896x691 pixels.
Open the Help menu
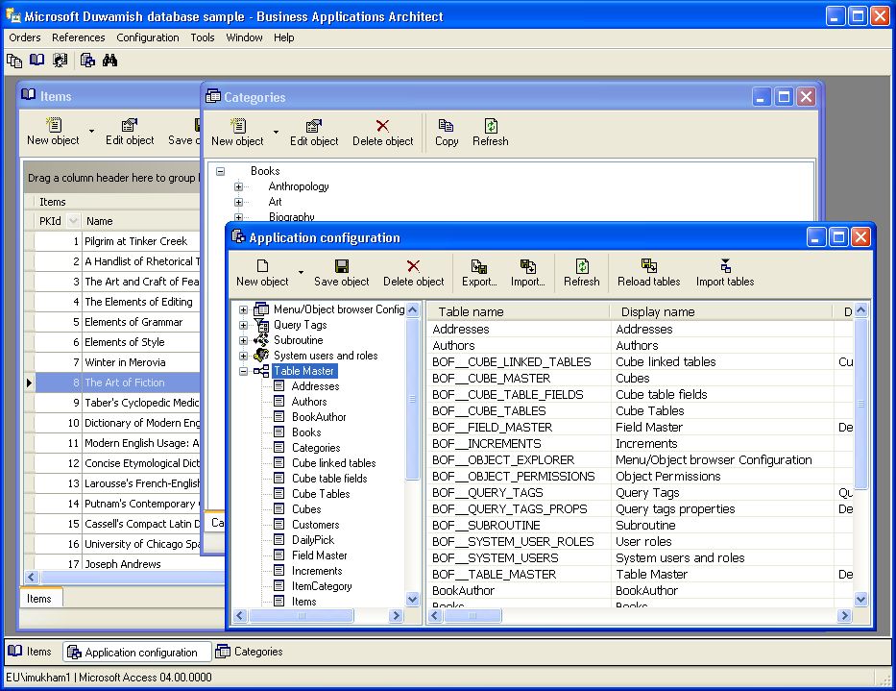click(283, 37)
